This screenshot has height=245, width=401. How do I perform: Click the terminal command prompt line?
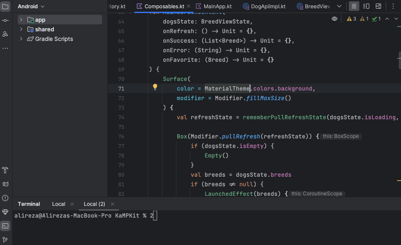[x=86, y=216]
